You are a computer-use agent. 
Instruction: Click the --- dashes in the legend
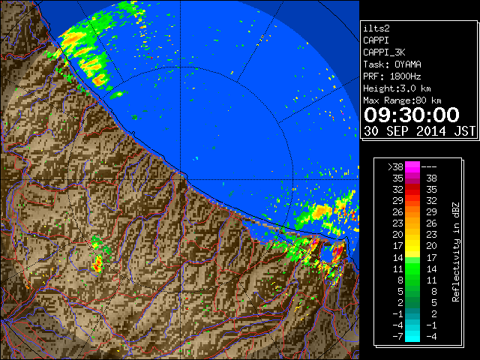[x=429, y=167]
